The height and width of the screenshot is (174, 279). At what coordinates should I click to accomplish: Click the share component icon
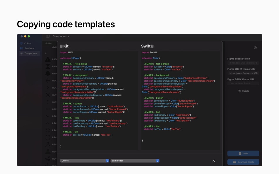tap(48, 158)
